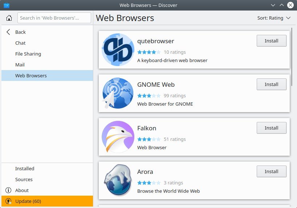
Task: Click the Update arrow icon
Action: 8,201
